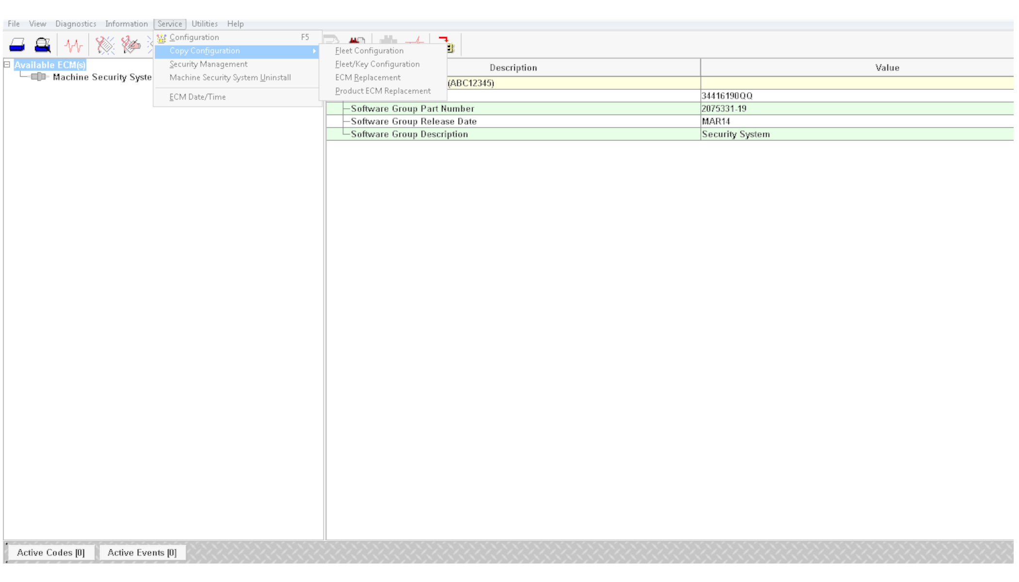Image resolution: width=1019 pixels, height=582 pixels.
Task: Select Machine Security System tree item
Action: pos(102,77)
